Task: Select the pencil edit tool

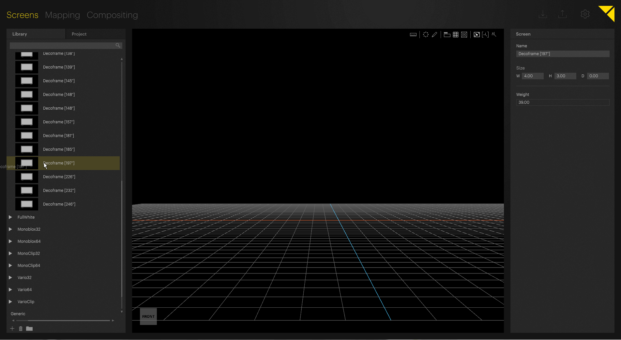Action: (x=434, y=35)
